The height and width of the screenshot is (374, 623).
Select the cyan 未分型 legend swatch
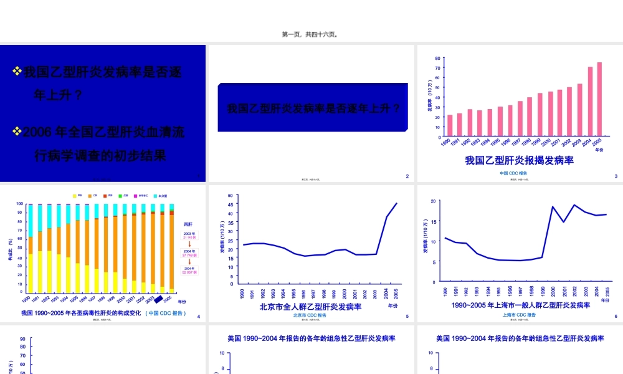click(154, 196)
